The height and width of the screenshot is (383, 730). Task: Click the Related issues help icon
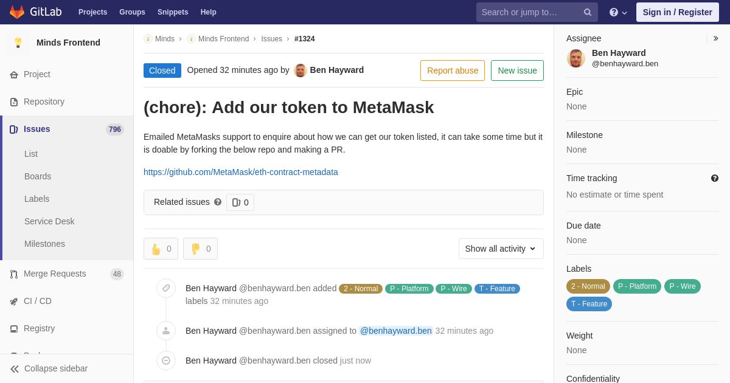pos(218,202)
